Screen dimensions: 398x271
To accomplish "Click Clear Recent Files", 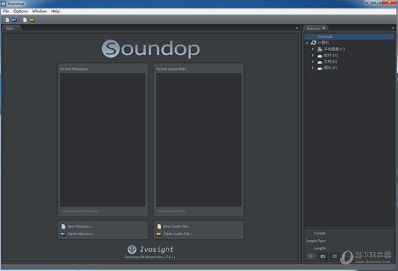I will pyautogui.click(x=171, y=211).
